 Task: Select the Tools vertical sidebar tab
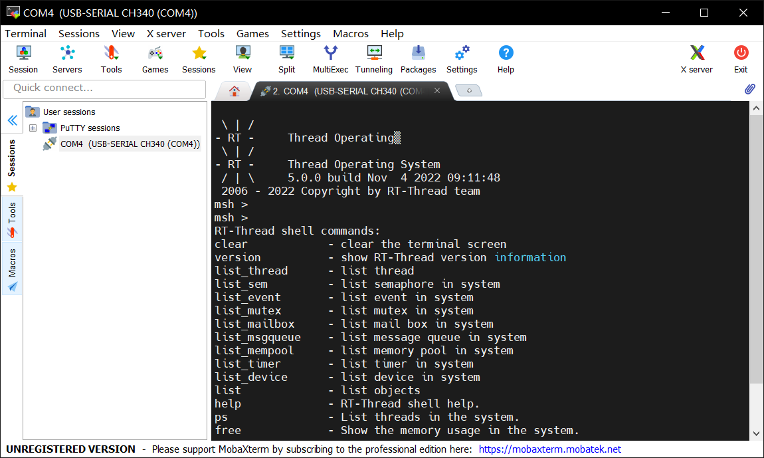(x=12, y=219)
